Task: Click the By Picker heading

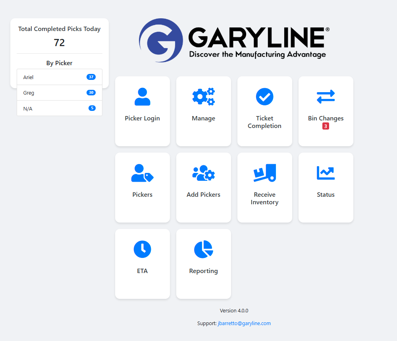Action: pyautogui.click(x=59, y=63)
